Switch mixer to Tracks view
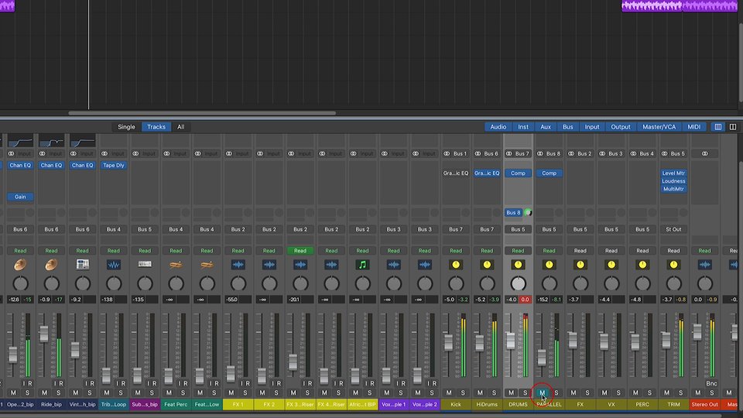The height and width of the screenshot is (418, 743). tap(156, 127)
